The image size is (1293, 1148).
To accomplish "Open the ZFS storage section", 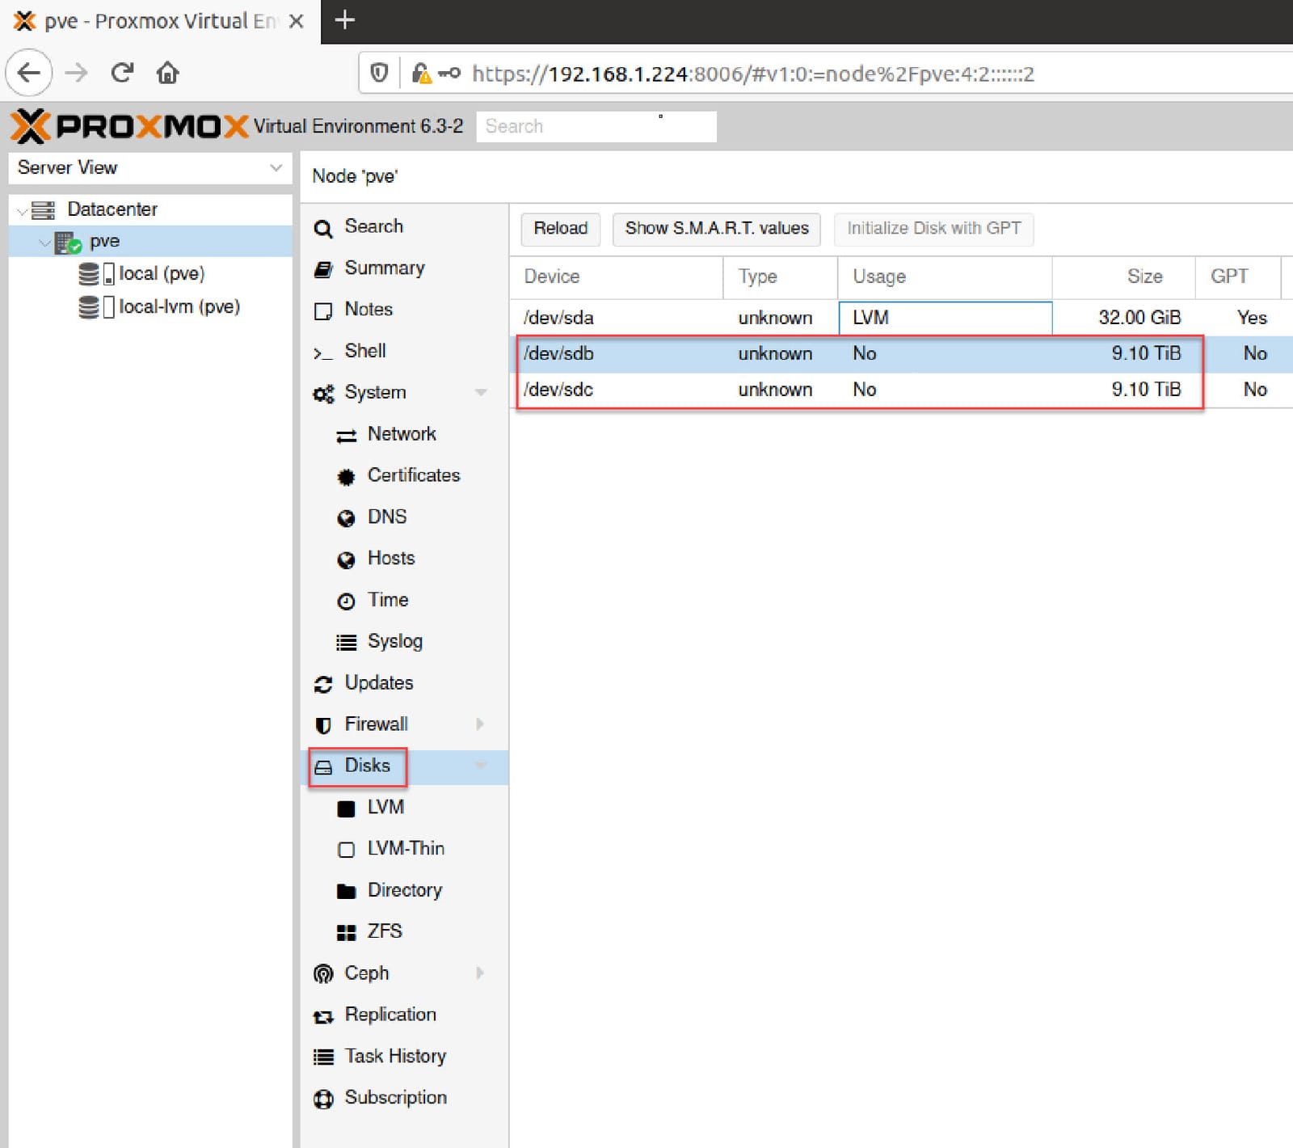I will (x=384, y=931).
